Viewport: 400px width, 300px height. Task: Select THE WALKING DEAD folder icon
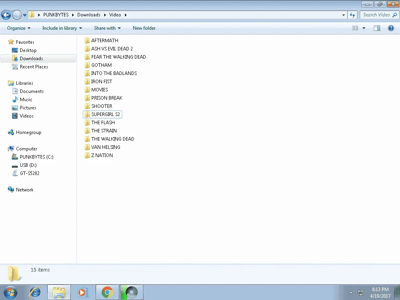87,139
